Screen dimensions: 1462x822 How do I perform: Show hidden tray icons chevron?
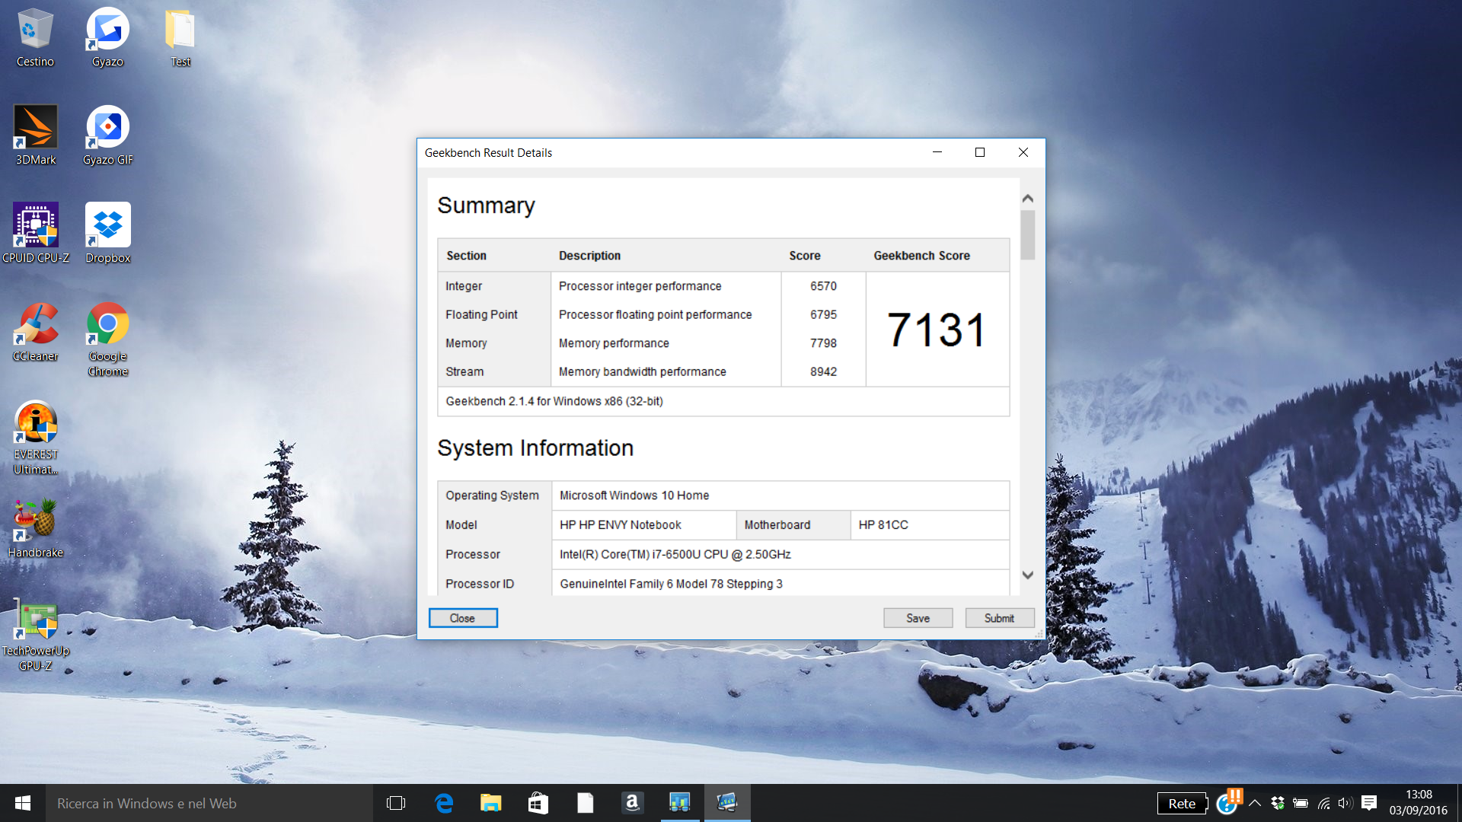[1256, 803]
